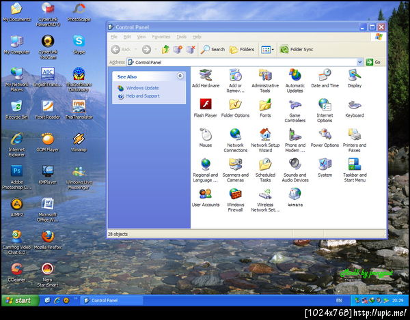This screenshot has height=320, width=410.
Task: Open Phone and Modem icon
Action: tap(295, 141)
